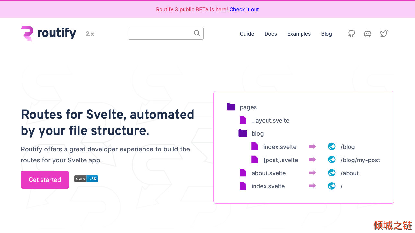This screenshot has width=415, height=233.
Task: Click the [post].svelte file icon
Action: [255, 160]
